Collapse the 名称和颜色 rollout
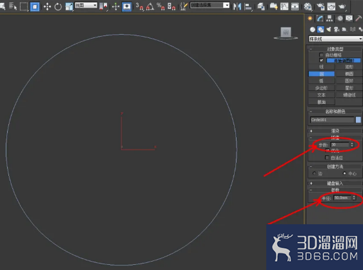Viewport: 363px width, 270px height. coord(335,111)
